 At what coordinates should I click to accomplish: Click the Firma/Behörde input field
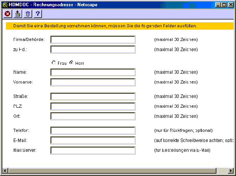point(93,39)
